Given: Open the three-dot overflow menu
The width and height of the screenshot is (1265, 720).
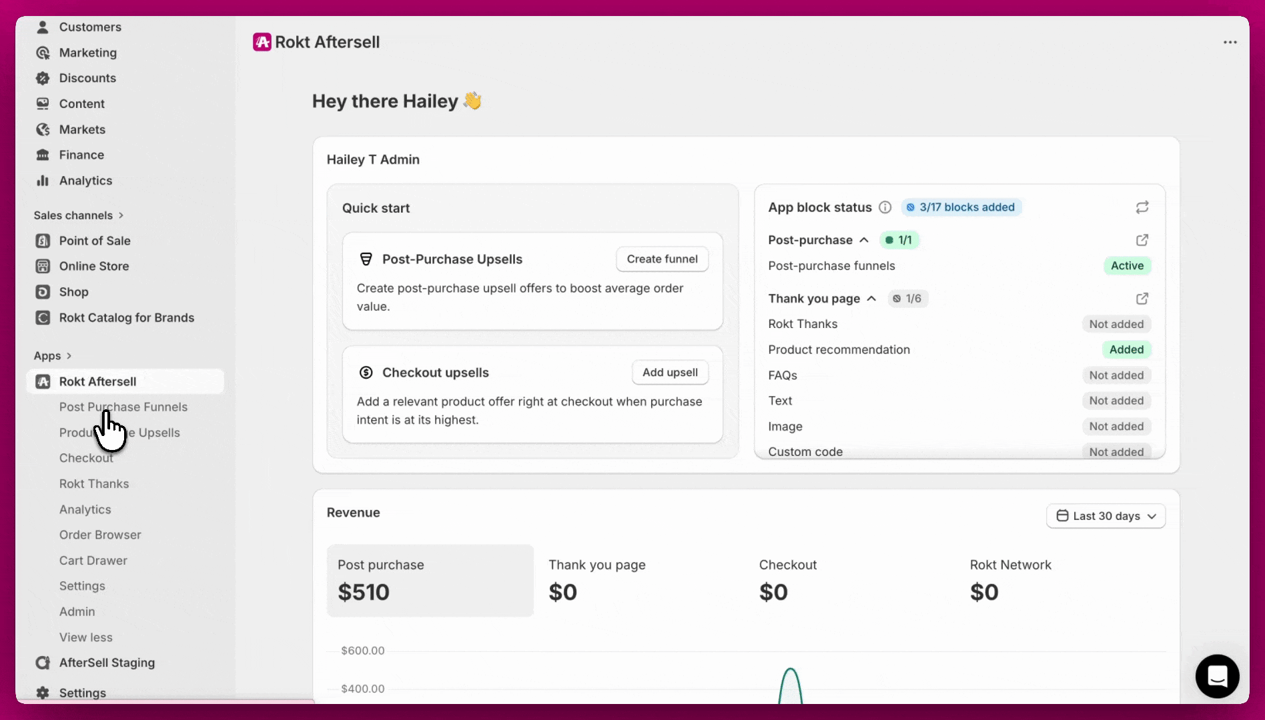Looking at the screenshot, I should [x=1230, y=42].
